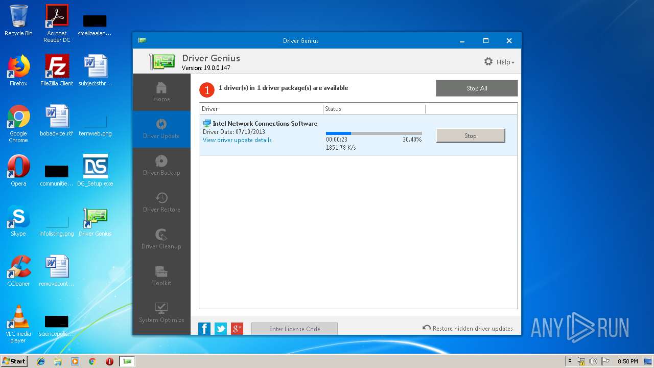Open the Facebook share icon
Viewport: 654px width, 368px height.
click(x=204, y=329)
